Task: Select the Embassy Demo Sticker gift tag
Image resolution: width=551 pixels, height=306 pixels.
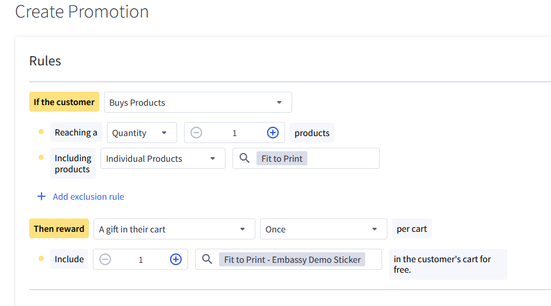Action: click(x=292, y=260)
